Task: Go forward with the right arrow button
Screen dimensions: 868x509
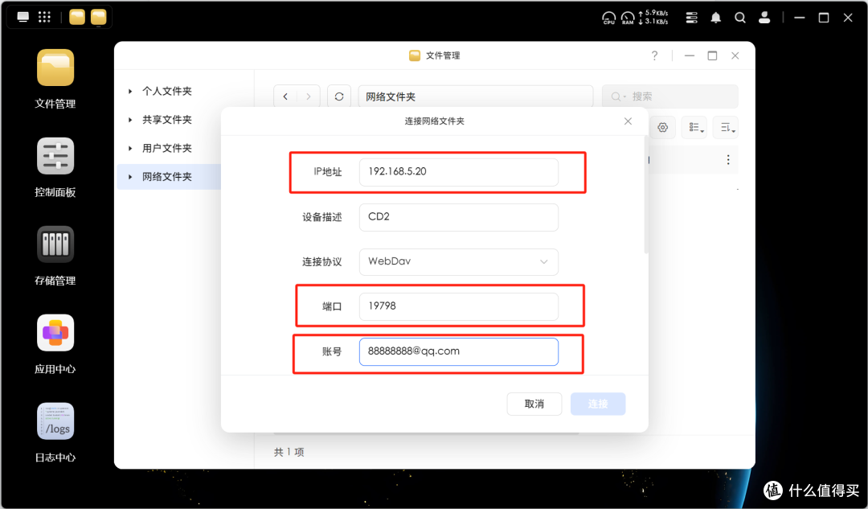Action: tap(309, 96)
